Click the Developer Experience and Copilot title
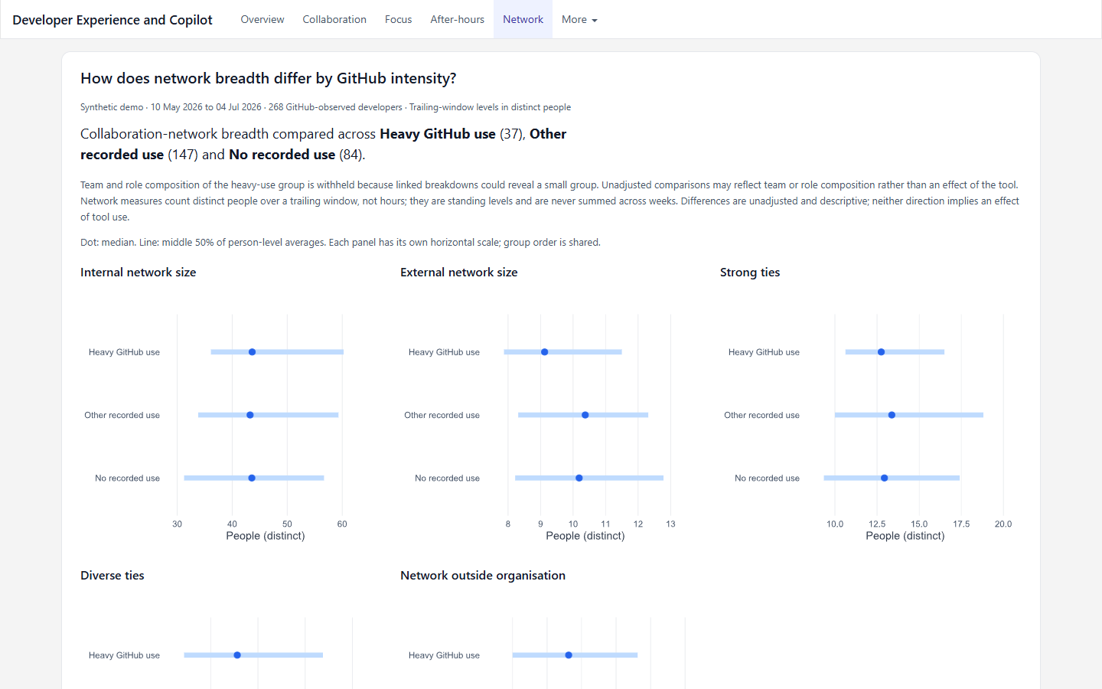This screenshot has width=1102, height=689. coord(112,20)
